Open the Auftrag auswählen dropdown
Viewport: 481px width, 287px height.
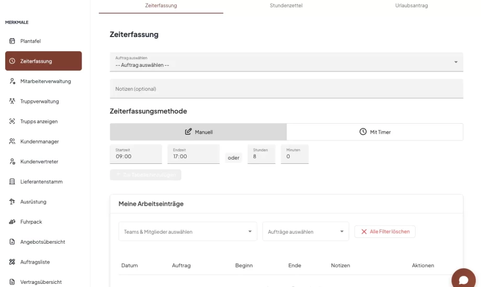coord(287,62)
